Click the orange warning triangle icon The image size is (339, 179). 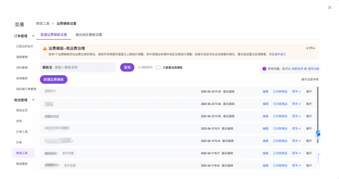45,49
